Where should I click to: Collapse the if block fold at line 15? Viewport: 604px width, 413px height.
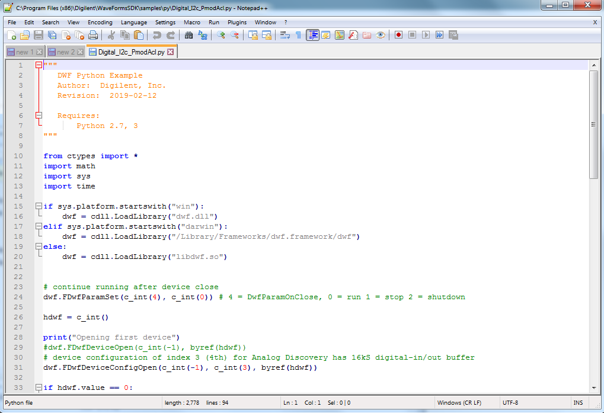(39, 206)
